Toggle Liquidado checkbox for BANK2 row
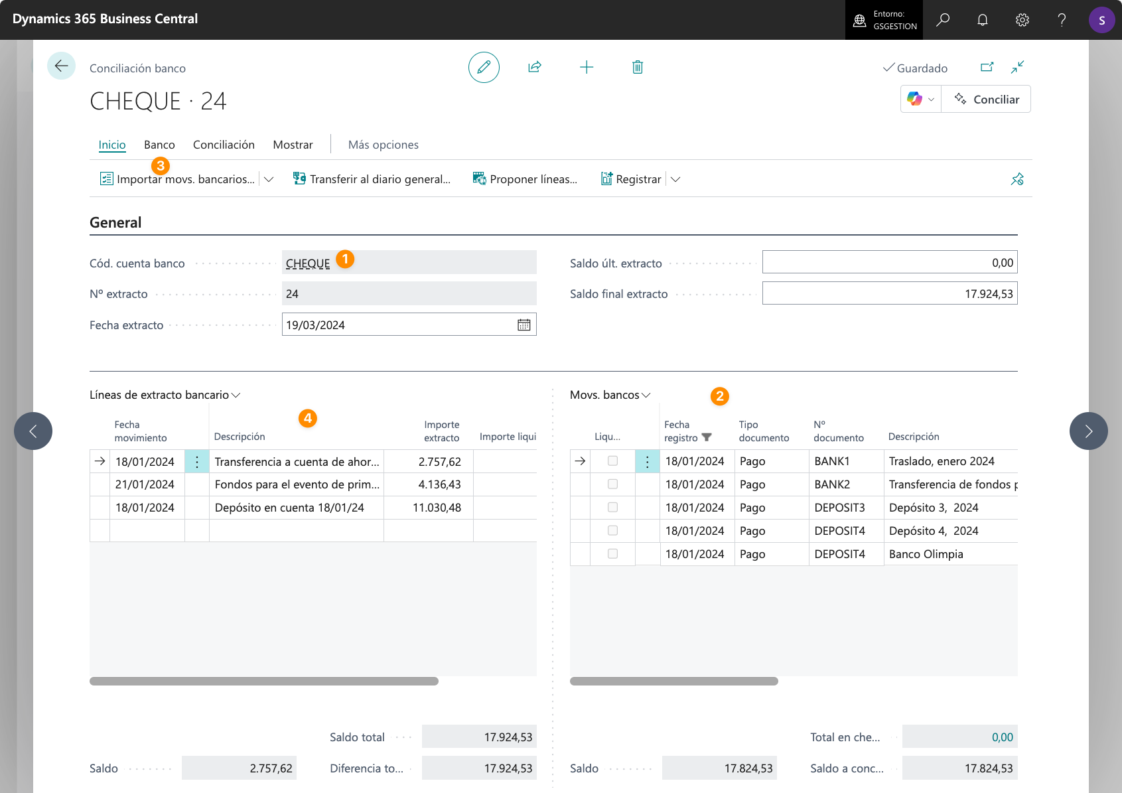 coord(612,484)
